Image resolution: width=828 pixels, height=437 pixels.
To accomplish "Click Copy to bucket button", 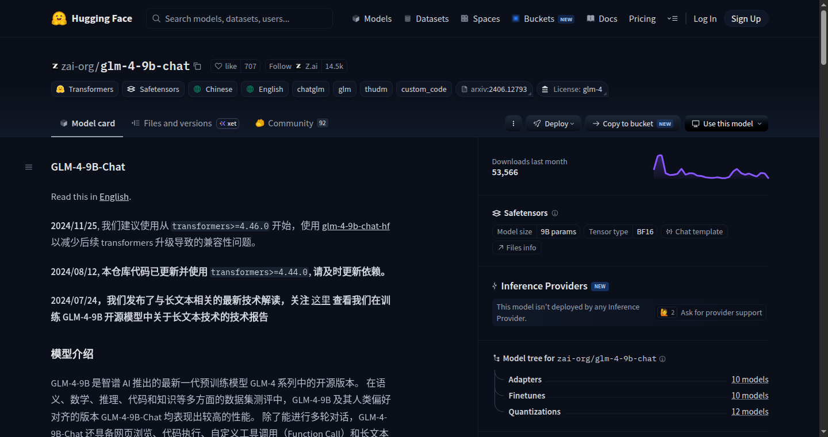I will [632, 123].
